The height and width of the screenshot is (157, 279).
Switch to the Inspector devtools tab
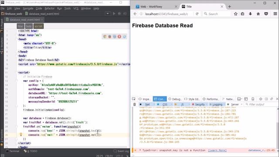tap(145, 99)
